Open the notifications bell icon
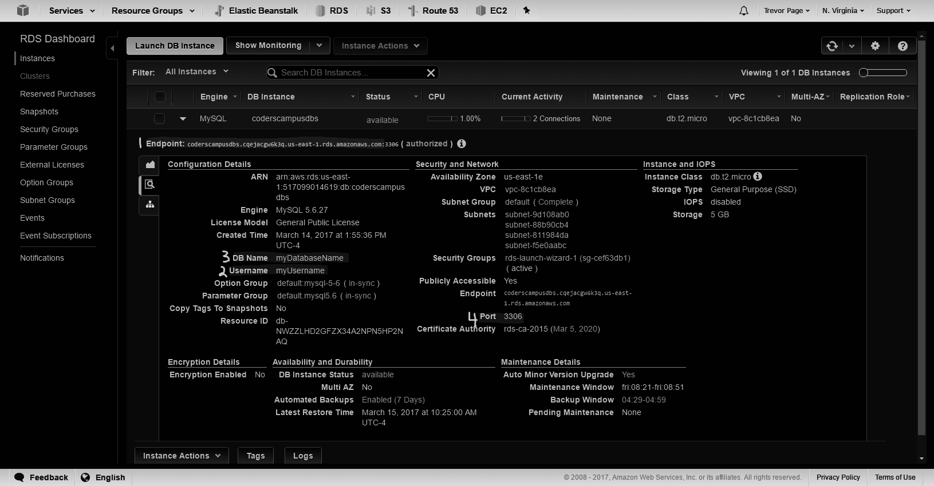This screenshot has width=934, height=486. click(744, 10)
